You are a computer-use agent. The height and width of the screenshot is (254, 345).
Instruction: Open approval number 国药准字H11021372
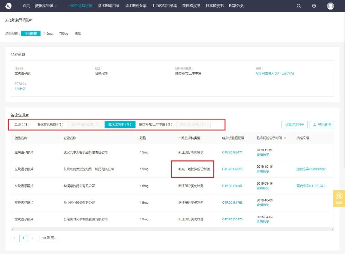[311, 186]
